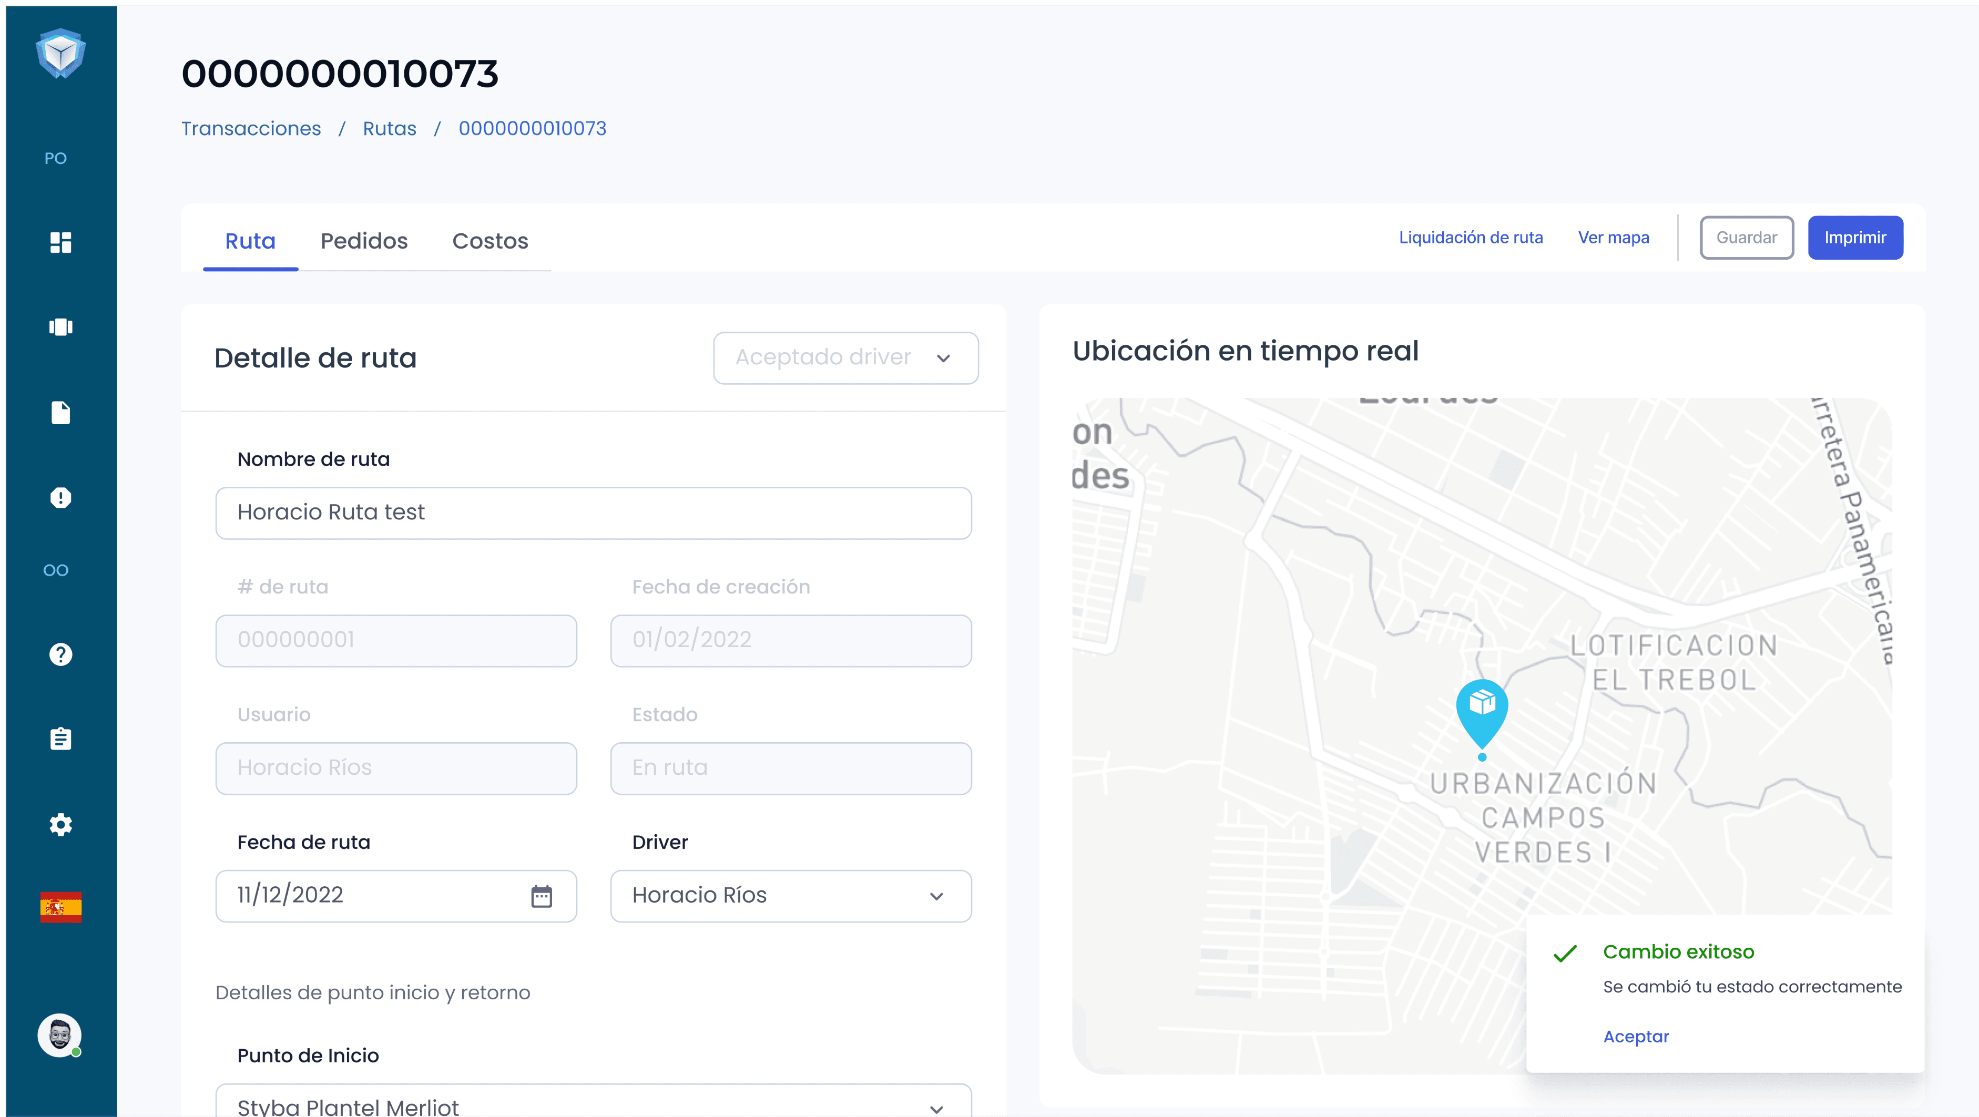The image size is (1979, 1117).
Task: Click the Spanish flag language icon
Action: pyautogui.click(x=60, y=907)
